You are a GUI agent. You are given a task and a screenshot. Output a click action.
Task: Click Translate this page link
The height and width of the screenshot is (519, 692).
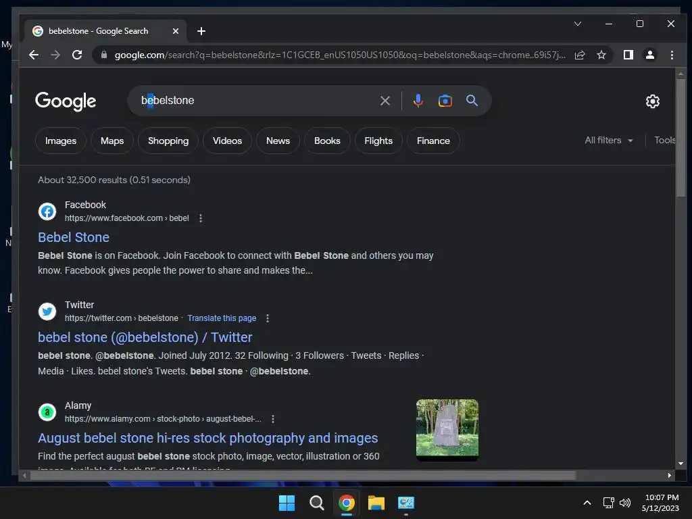point(222,318)
